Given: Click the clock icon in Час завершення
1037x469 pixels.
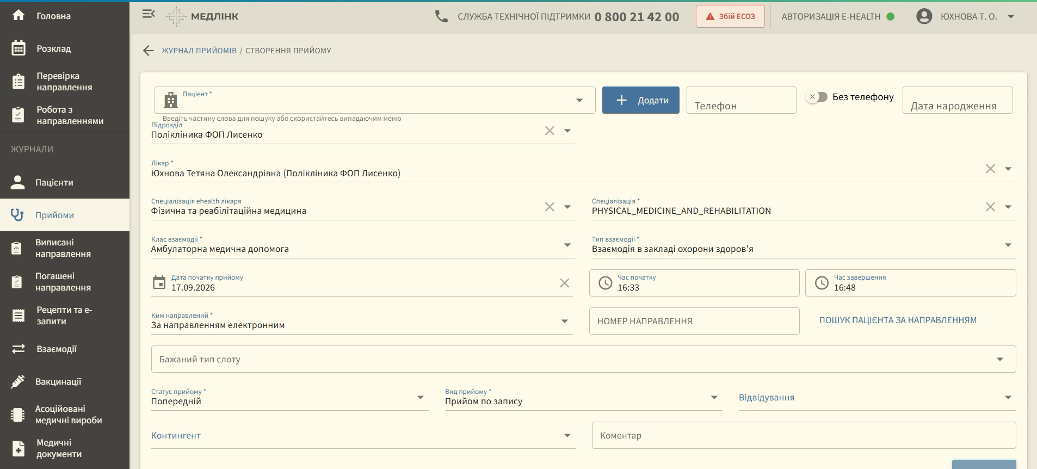Looking at the screenshot, I should [822, 283].
